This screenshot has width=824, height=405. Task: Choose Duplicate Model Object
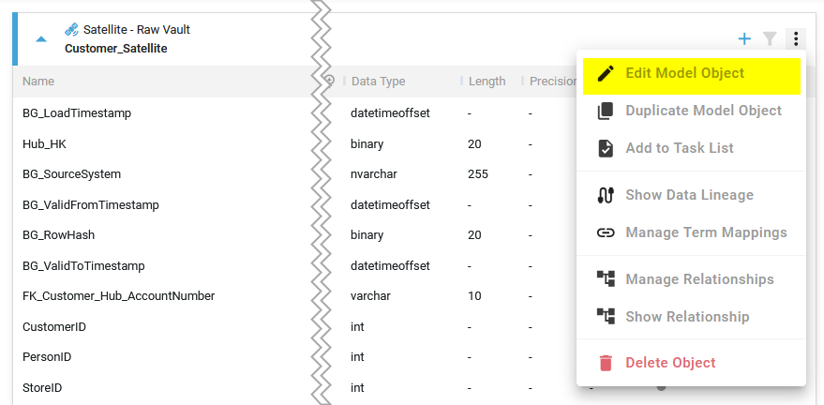[703, 111]
